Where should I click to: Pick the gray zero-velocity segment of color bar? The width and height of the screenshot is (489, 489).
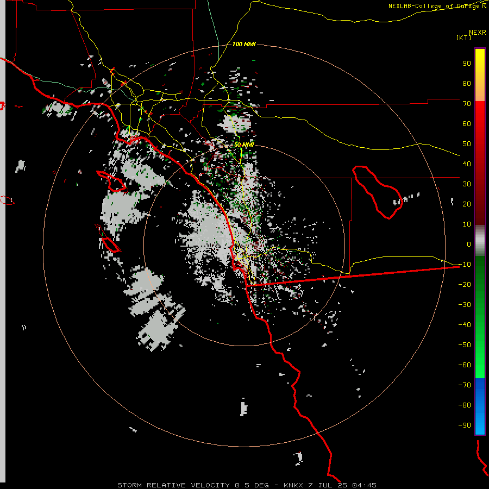[x=480, y=241]
